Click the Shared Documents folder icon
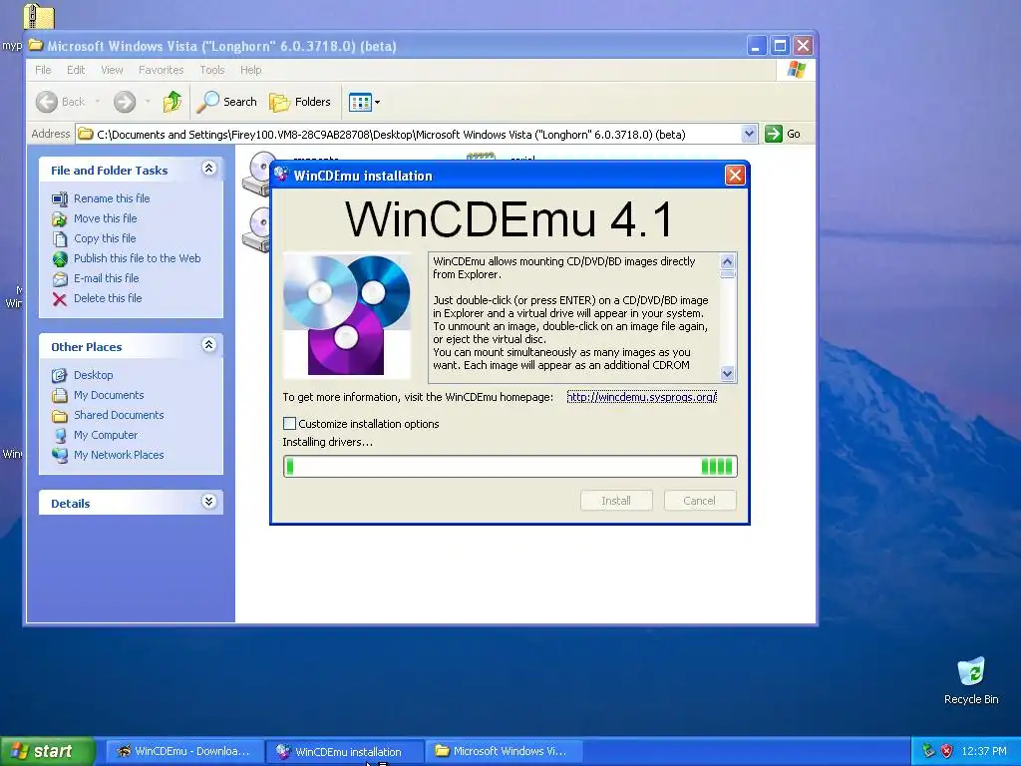The image size is (1021, 766). 60,416
